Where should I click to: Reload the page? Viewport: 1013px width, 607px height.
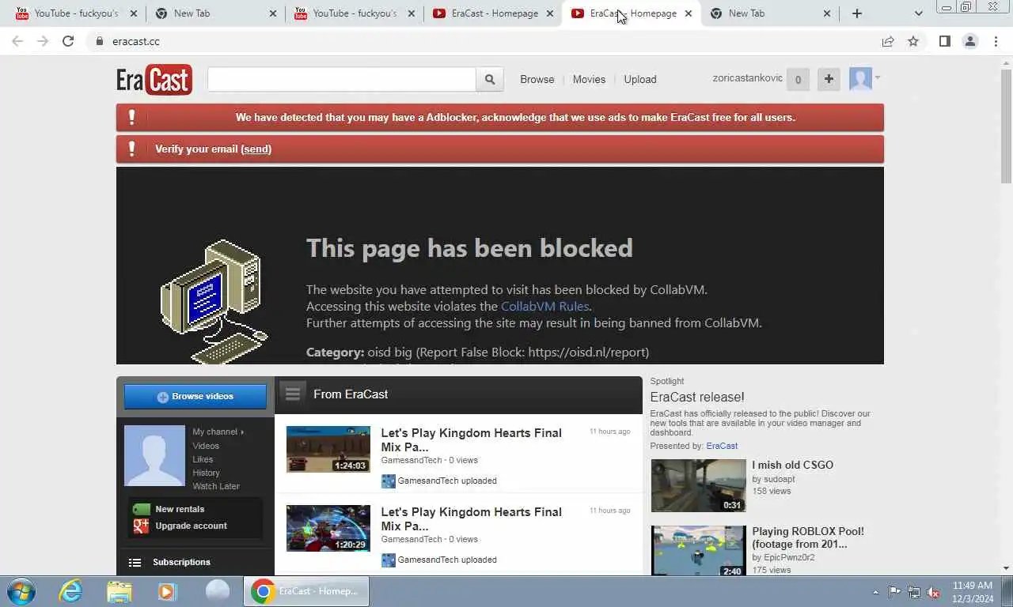[x=68, y=41]
